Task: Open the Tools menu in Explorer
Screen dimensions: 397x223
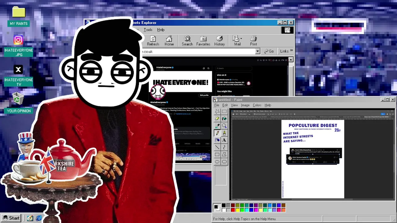Action: [x=148, y=30]
